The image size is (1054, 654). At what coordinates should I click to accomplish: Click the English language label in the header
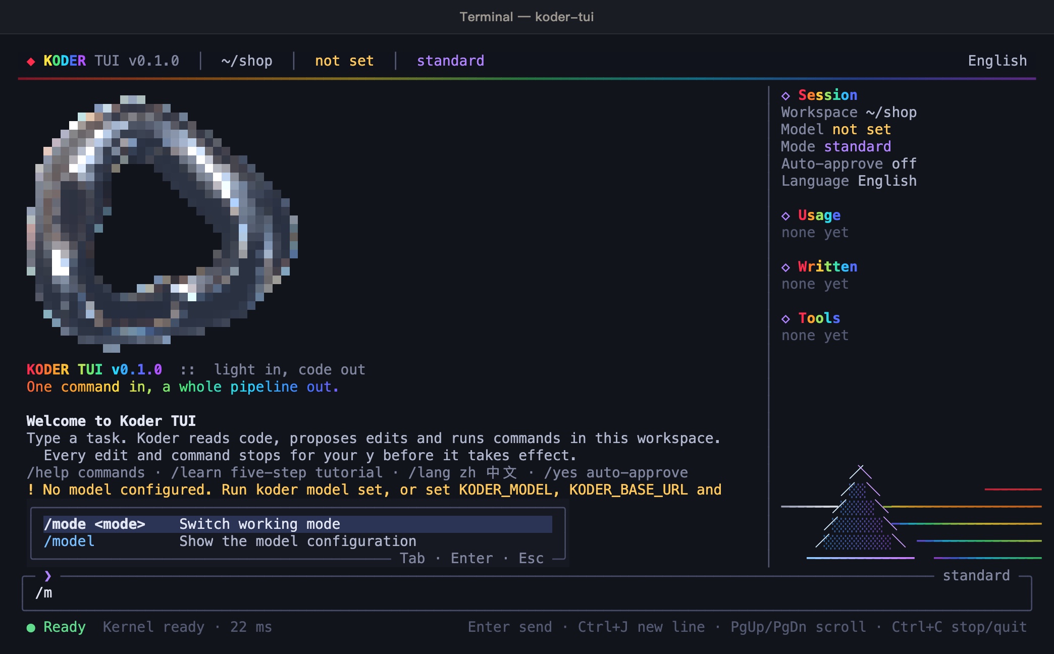(997, 61)
